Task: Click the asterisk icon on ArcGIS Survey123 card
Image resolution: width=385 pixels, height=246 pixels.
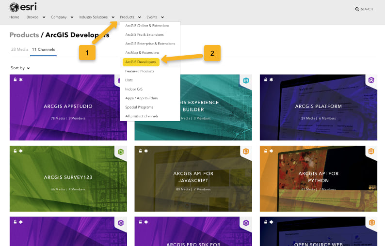Action: click(x=21, y=151)
